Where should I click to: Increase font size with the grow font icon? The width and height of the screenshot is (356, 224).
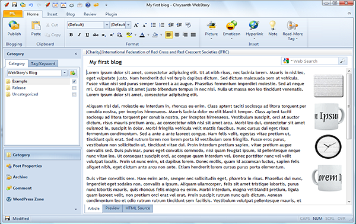coord(136,25)
